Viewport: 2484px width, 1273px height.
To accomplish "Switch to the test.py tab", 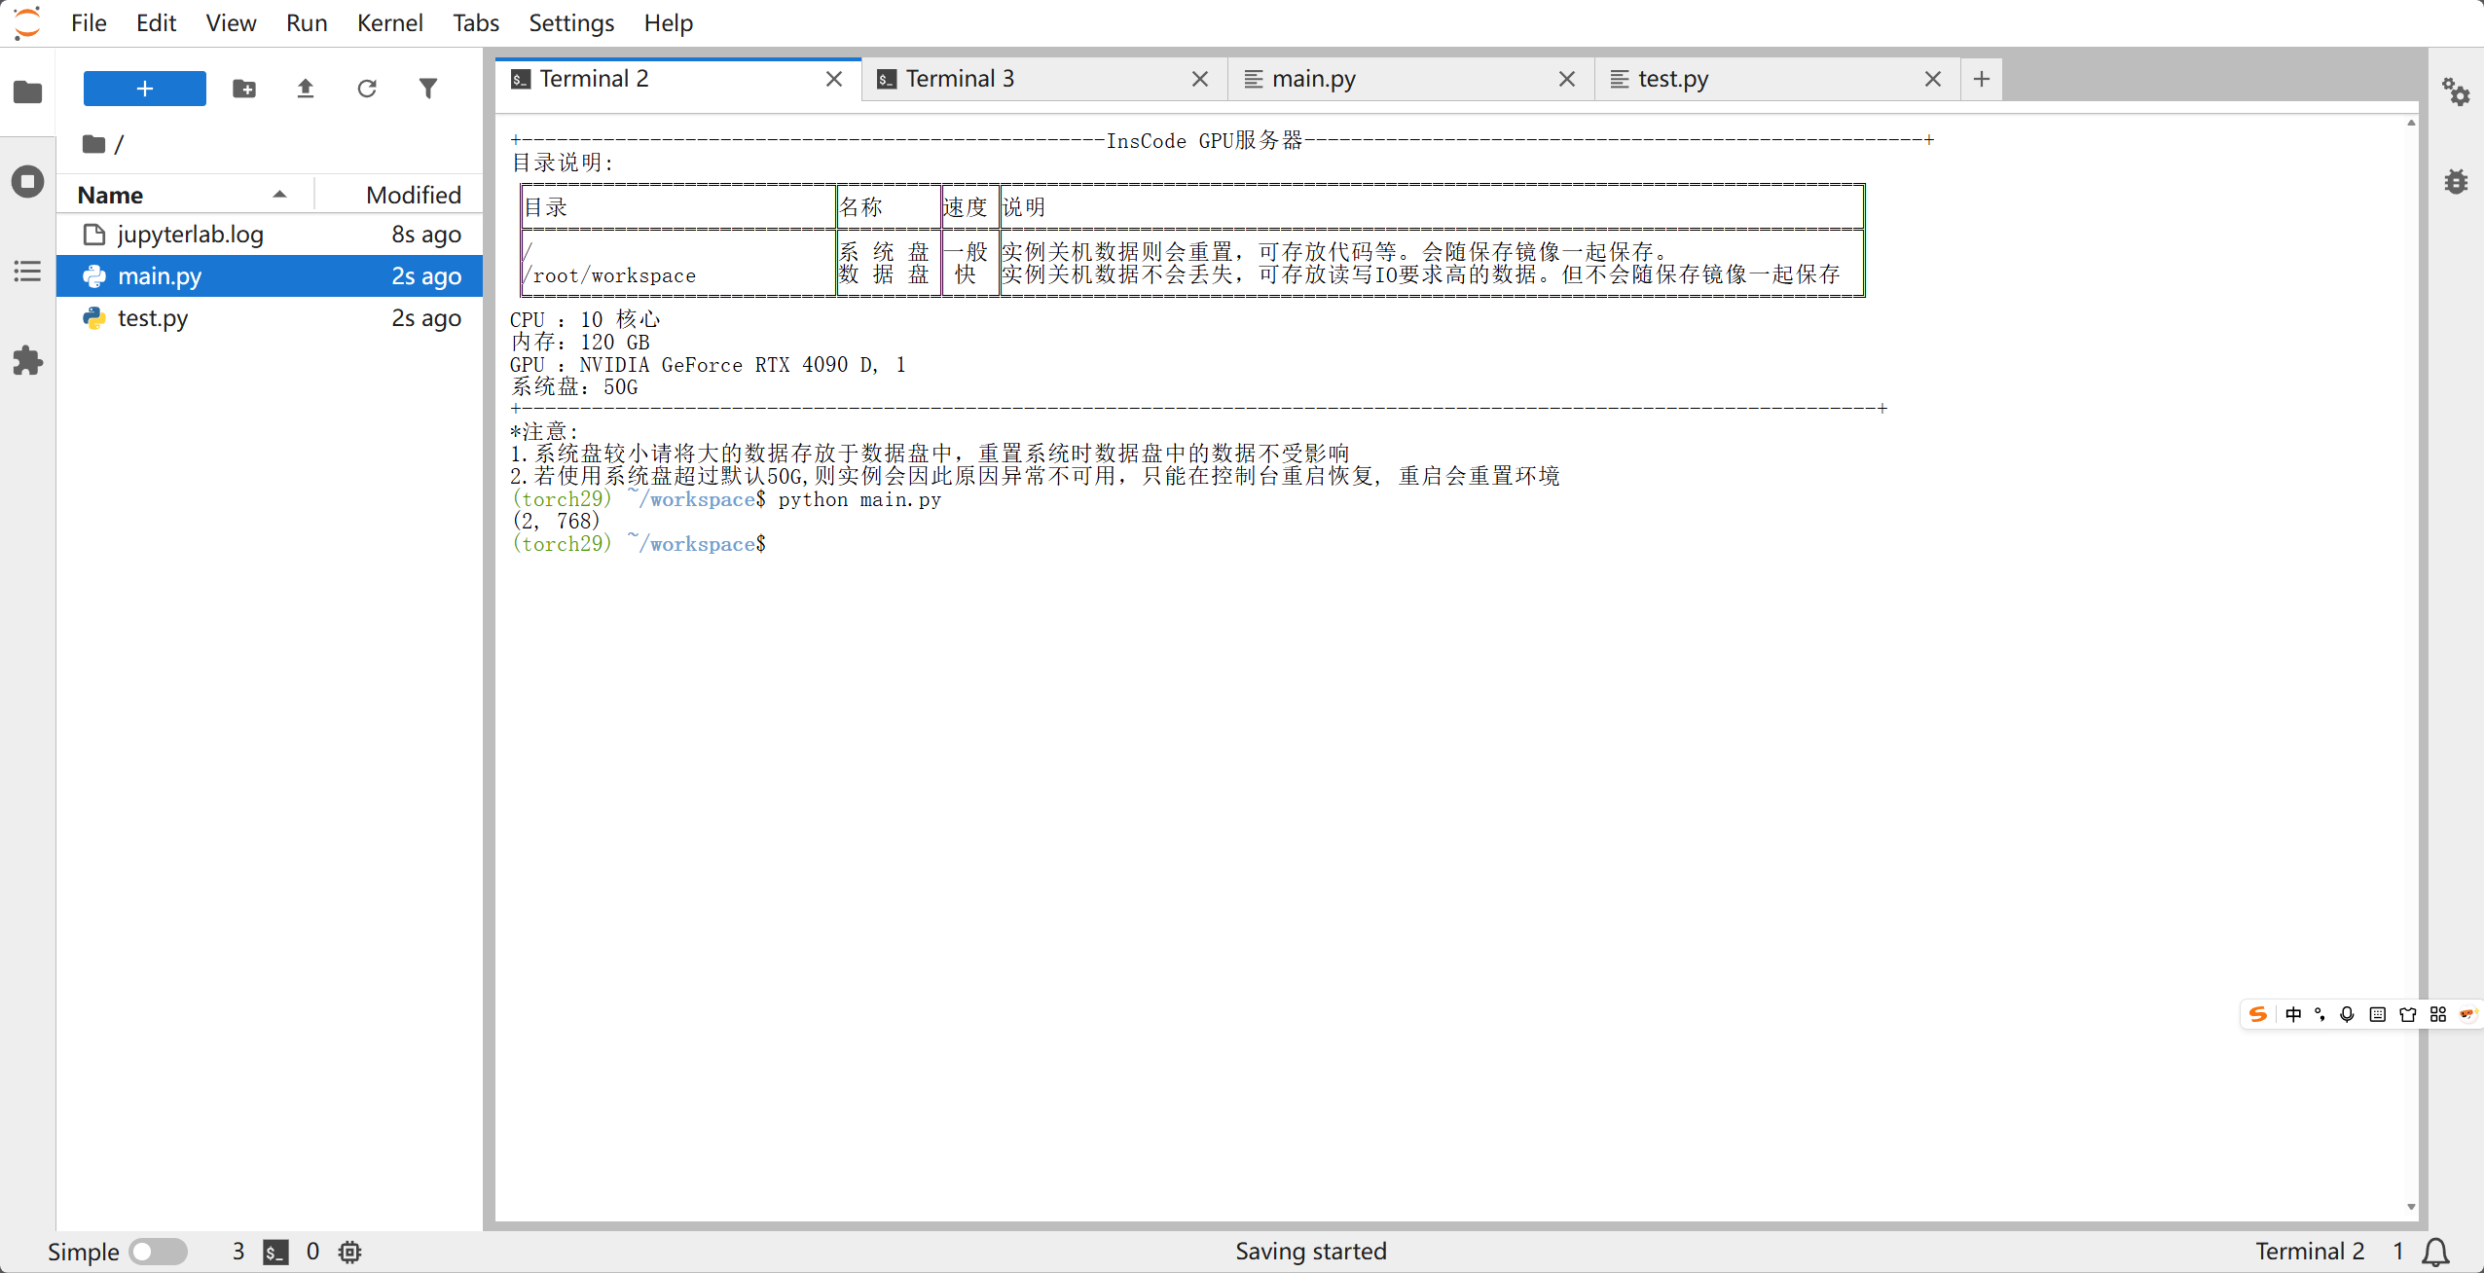I will coord(1672,79).
